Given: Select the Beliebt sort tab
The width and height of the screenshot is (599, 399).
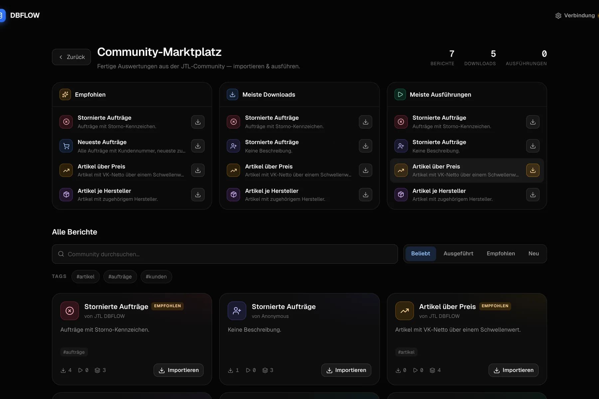Looking at the screenshot, I should (x=421, y=254).
